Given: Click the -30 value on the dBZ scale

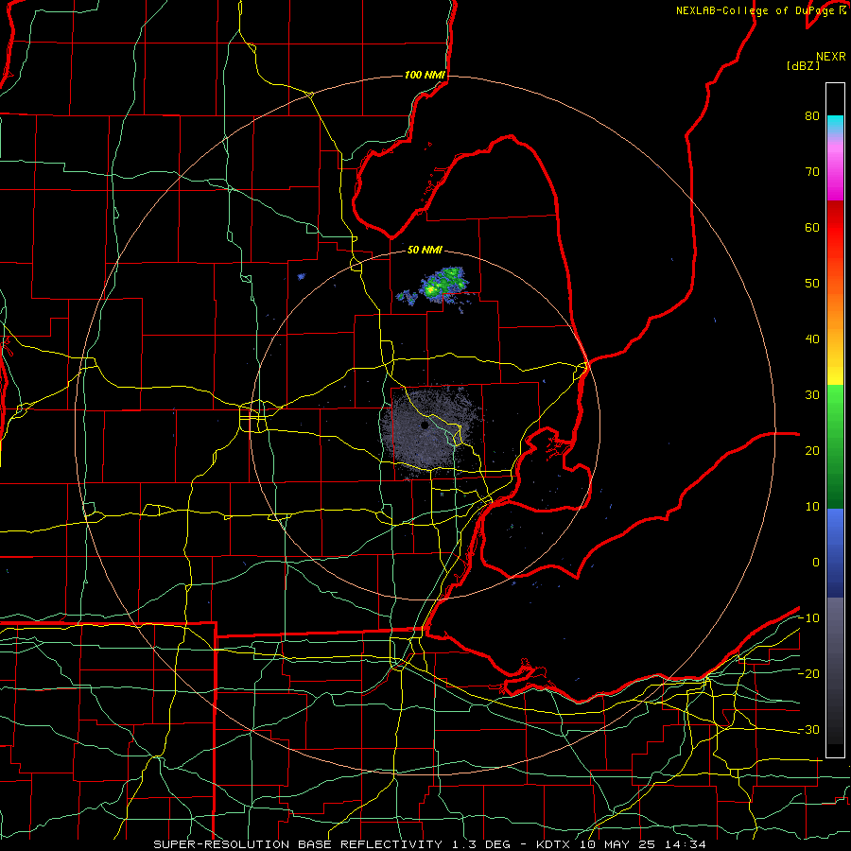Looking at the screenshot, I should point(808,729).
